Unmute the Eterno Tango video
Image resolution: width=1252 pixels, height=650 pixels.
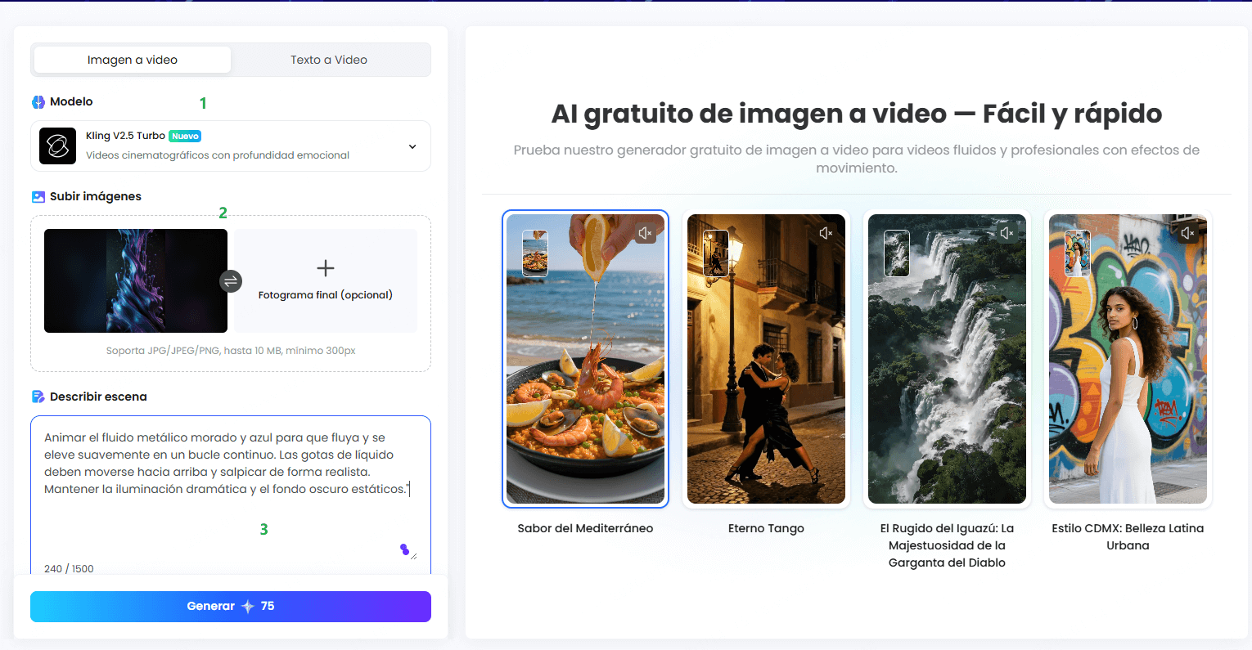pos(825,232)
